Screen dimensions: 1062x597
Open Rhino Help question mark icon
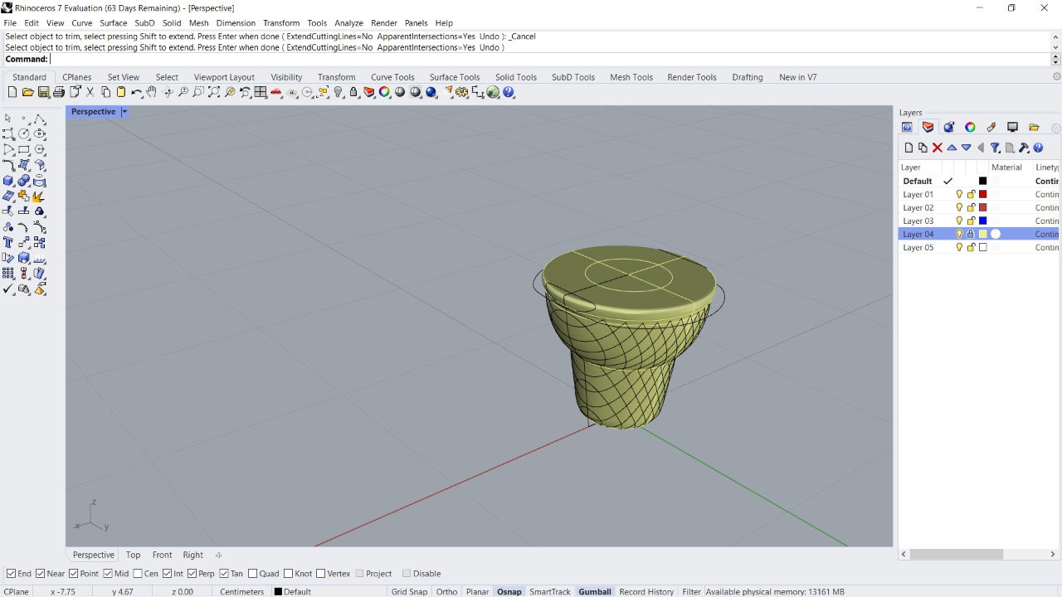pos(509,92)
